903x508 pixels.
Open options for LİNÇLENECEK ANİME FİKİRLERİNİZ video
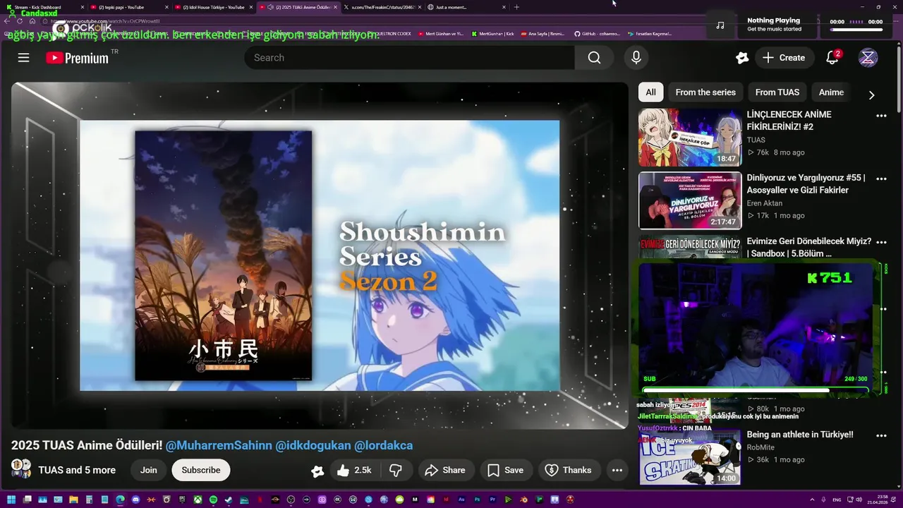pyautogui.click(x=881, y=116)
